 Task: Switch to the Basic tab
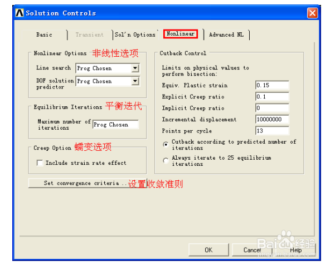click(x=44, y=35)
